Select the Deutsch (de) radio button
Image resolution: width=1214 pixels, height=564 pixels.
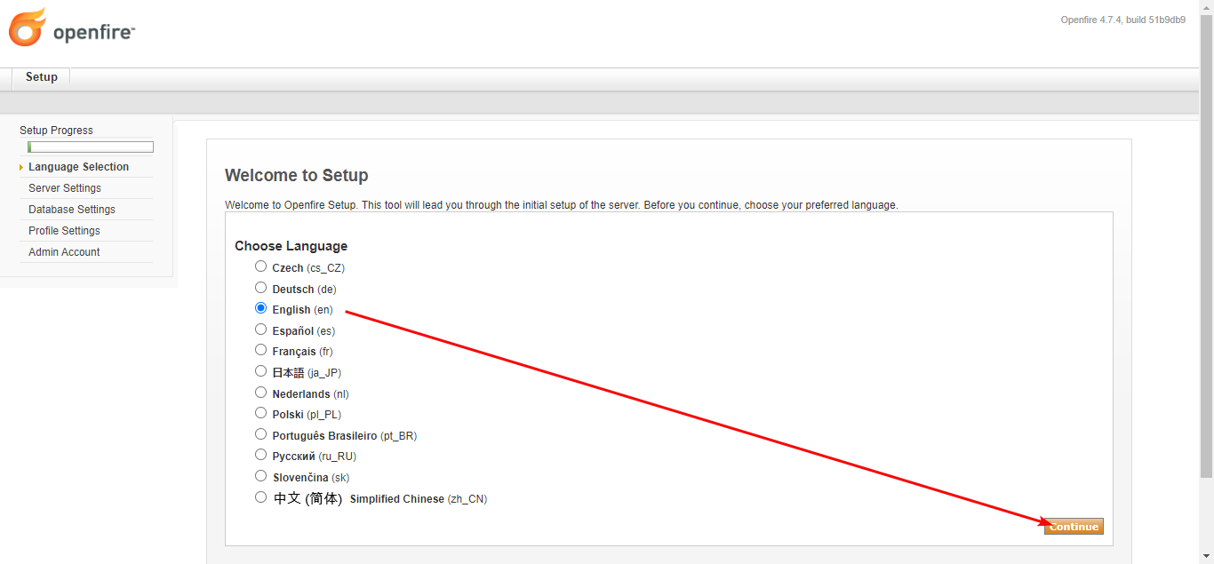pos(260,288)
